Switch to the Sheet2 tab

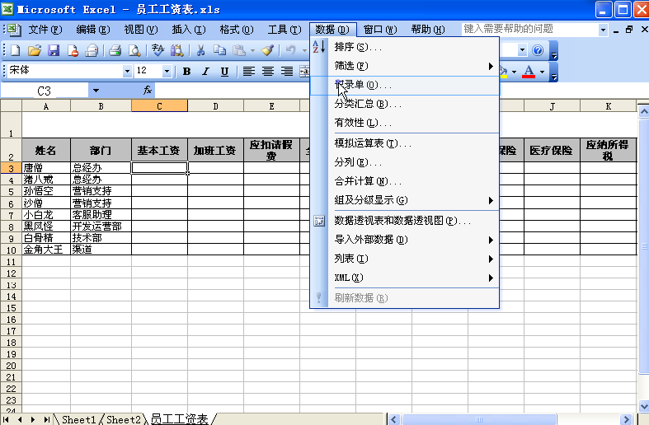point(124,419)
